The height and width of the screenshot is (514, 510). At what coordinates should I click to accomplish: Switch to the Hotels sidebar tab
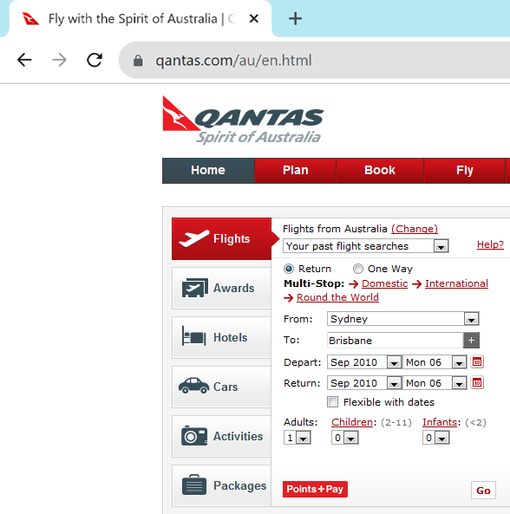coord(221,337)
